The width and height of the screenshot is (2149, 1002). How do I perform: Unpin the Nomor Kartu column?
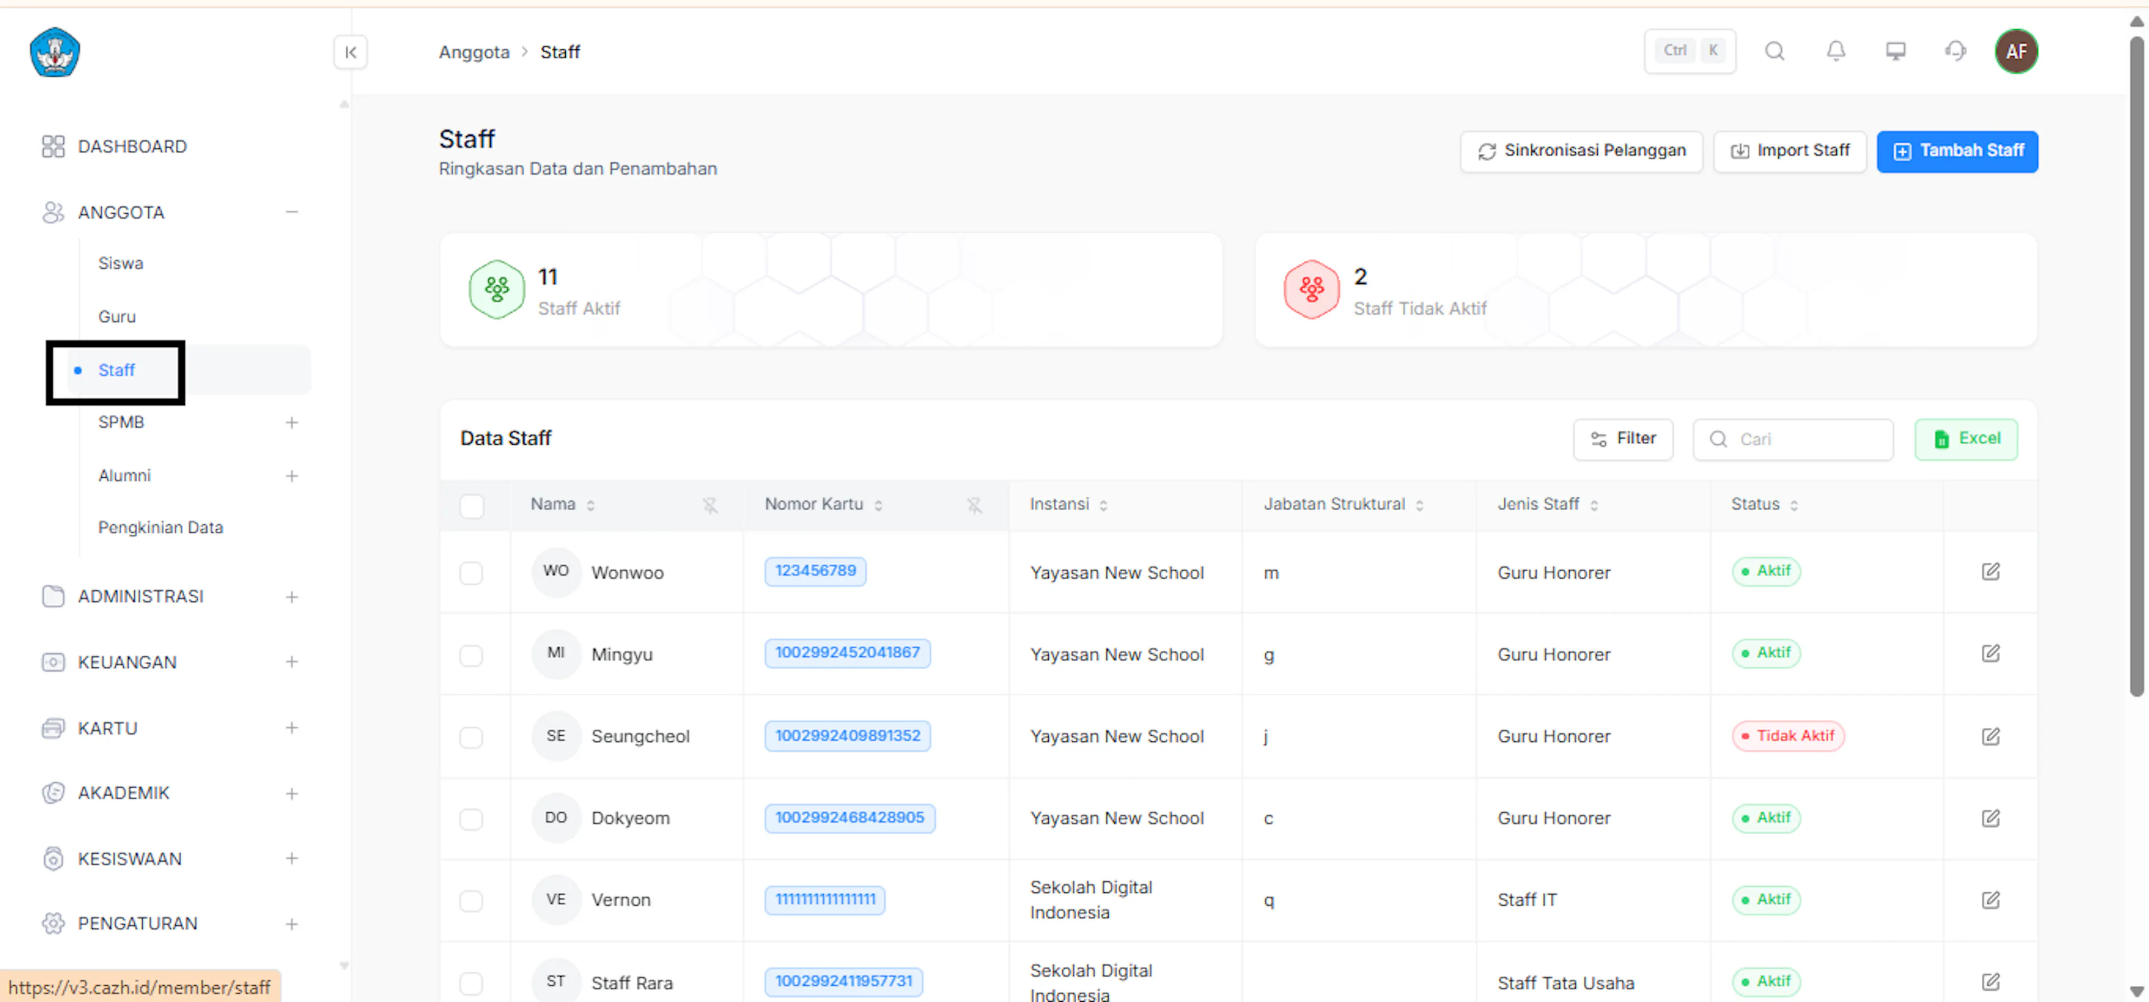click(x=974, y=506)
